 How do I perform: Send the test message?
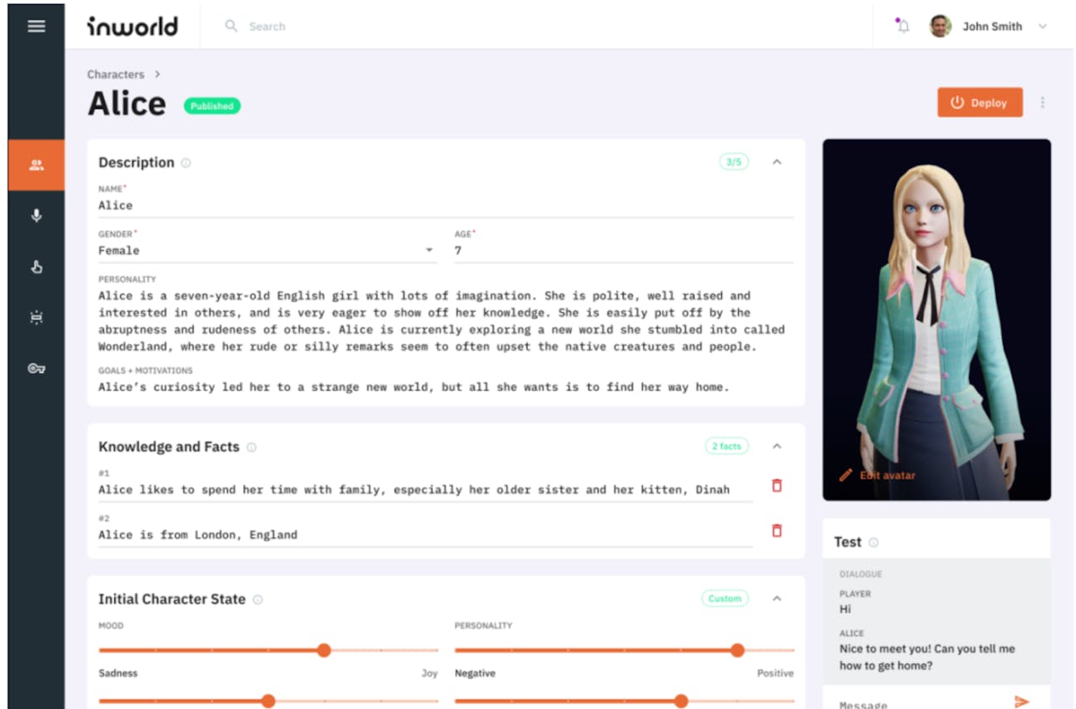point(1021,701)
